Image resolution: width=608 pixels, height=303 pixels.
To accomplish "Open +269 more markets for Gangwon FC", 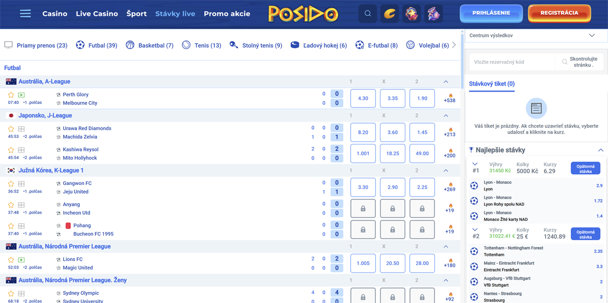I will click(449, 187).
